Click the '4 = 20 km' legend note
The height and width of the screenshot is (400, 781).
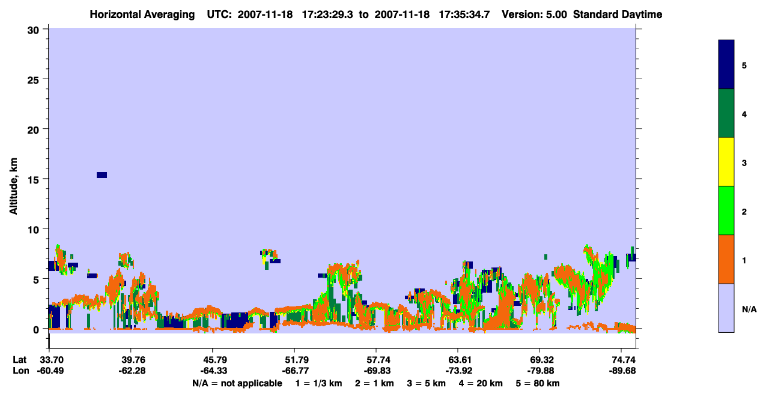[x=482, y=383]
